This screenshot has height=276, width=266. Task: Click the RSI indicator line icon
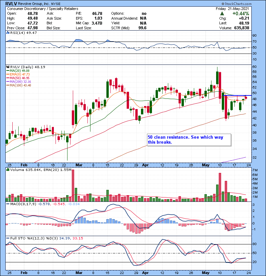tap(8, 33)
